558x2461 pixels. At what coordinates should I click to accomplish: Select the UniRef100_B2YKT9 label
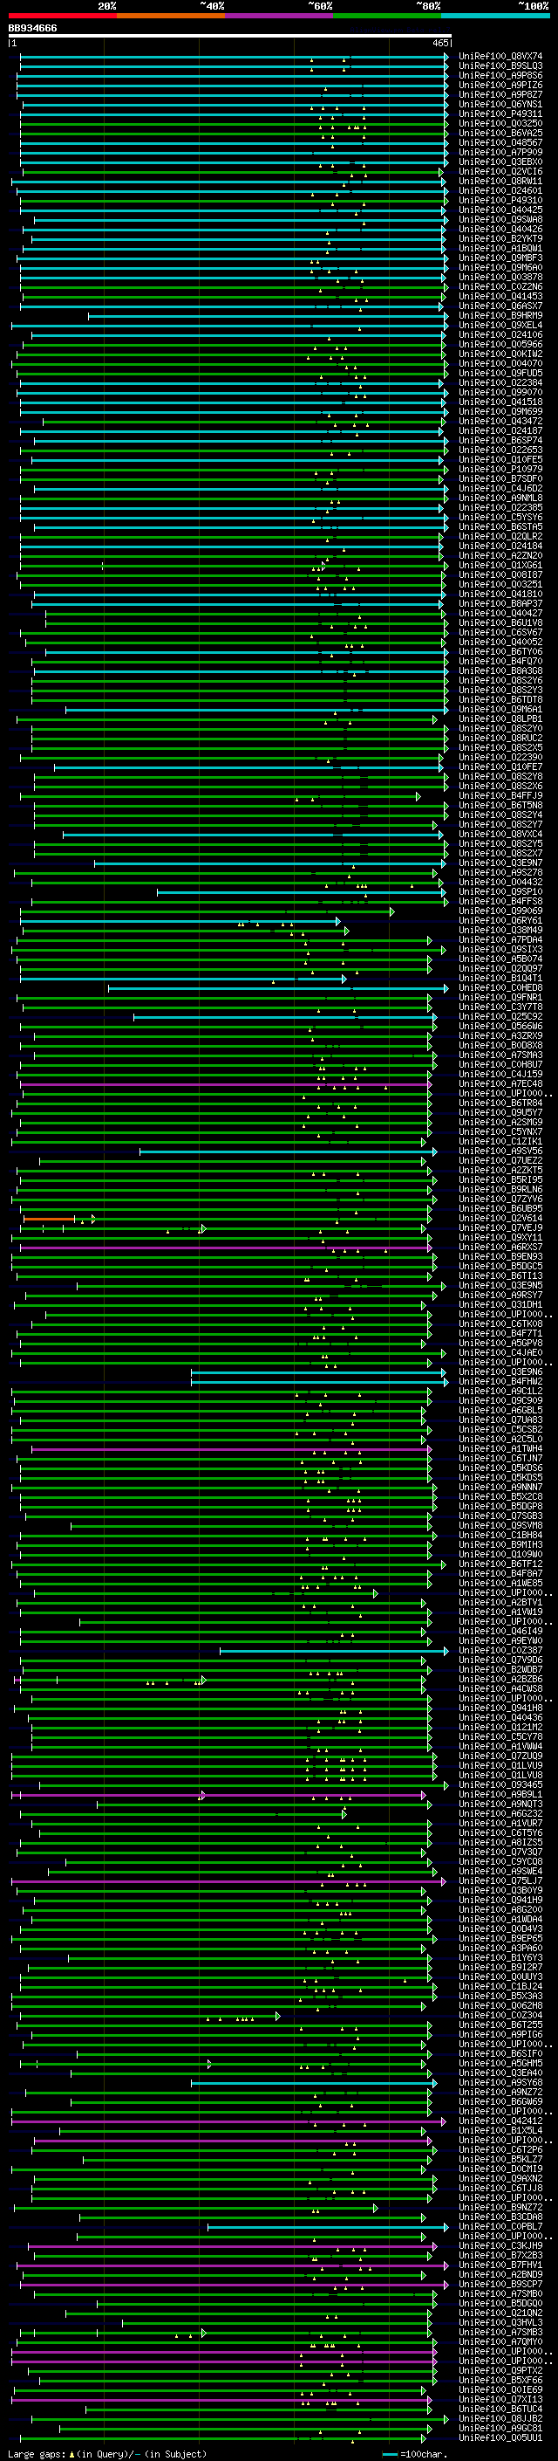(x=500, y=239)
